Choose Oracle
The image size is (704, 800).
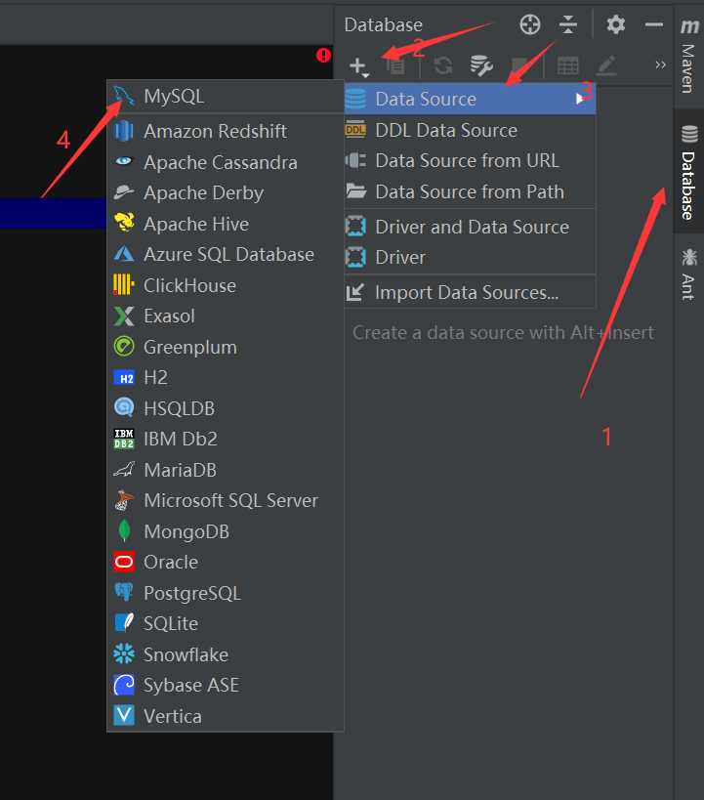tap(226, 563)
